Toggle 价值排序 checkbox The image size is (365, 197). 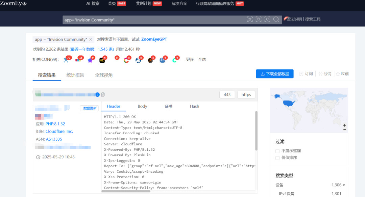point(277,158)
